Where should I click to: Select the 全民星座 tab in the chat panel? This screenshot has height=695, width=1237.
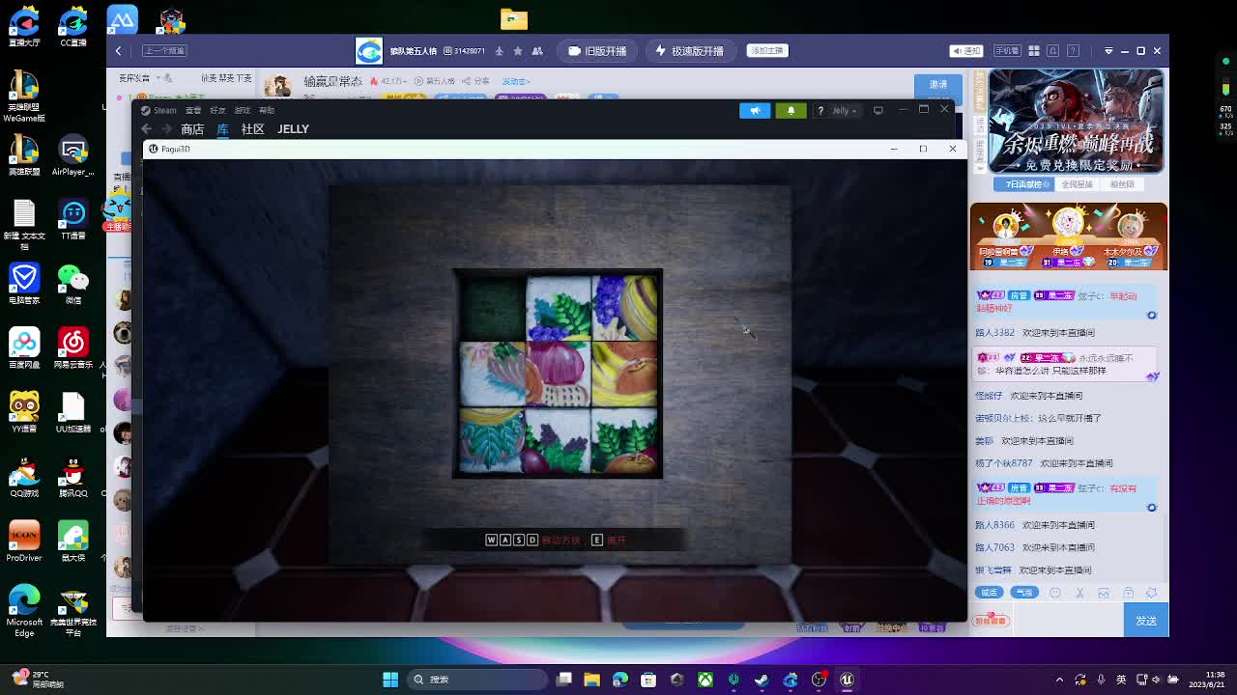click(x=1077, y=184)
